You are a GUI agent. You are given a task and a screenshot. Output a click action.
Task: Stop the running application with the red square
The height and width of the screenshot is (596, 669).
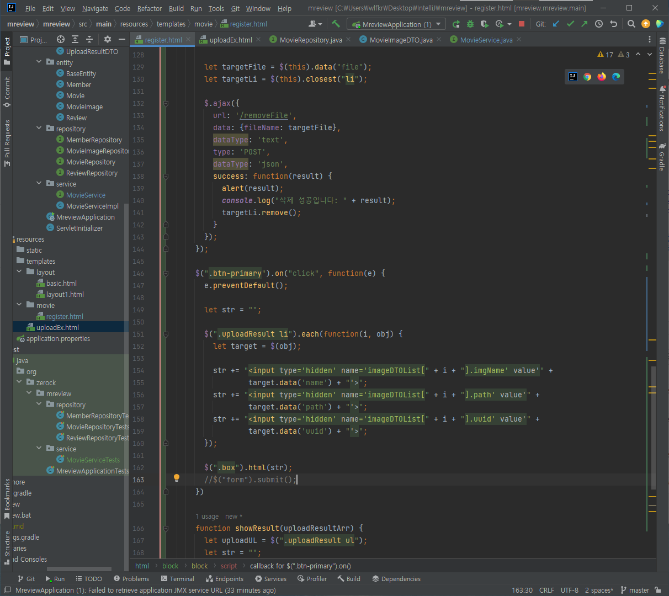[522, 24]
